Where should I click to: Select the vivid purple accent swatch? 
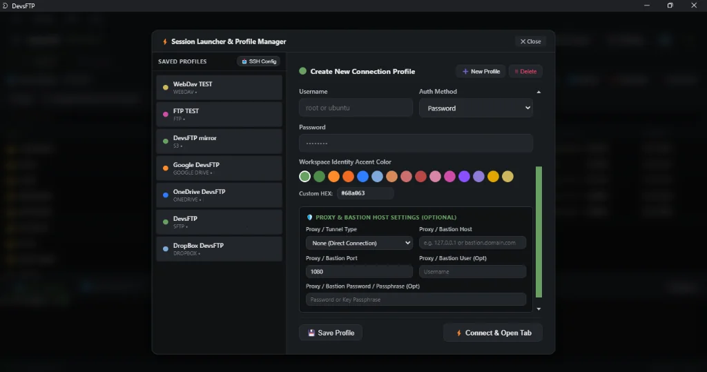click(464, 176)
